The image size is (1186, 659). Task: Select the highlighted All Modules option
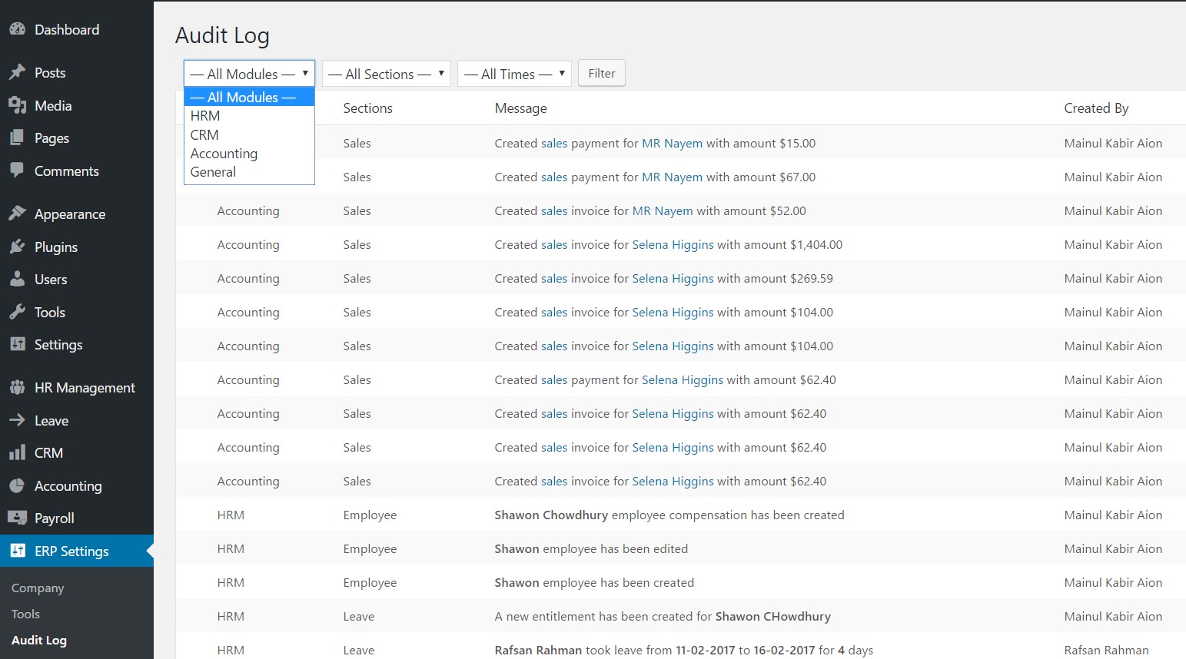(249, 97)
